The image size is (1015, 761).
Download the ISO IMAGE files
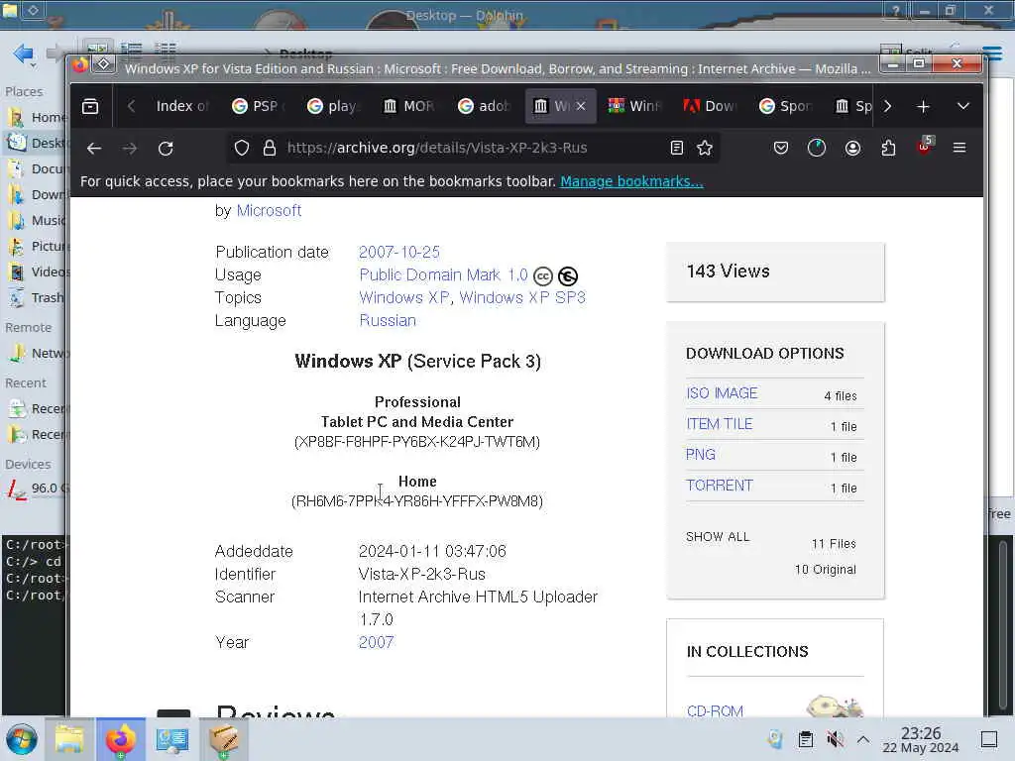pyautogui.click(x=722, y=393)
